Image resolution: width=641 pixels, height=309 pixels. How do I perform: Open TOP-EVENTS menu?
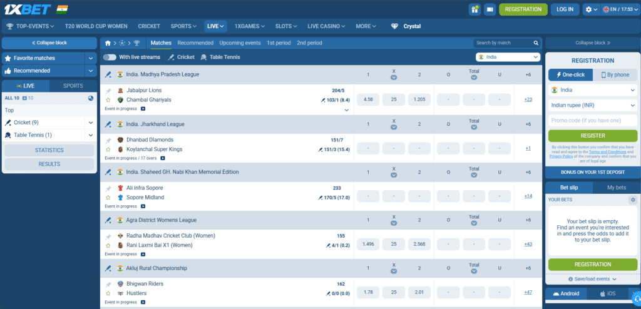pos(31,26)
